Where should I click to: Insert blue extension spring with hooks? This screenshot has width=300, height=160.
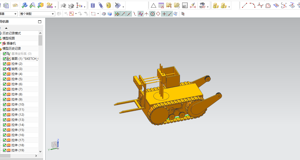101,5
